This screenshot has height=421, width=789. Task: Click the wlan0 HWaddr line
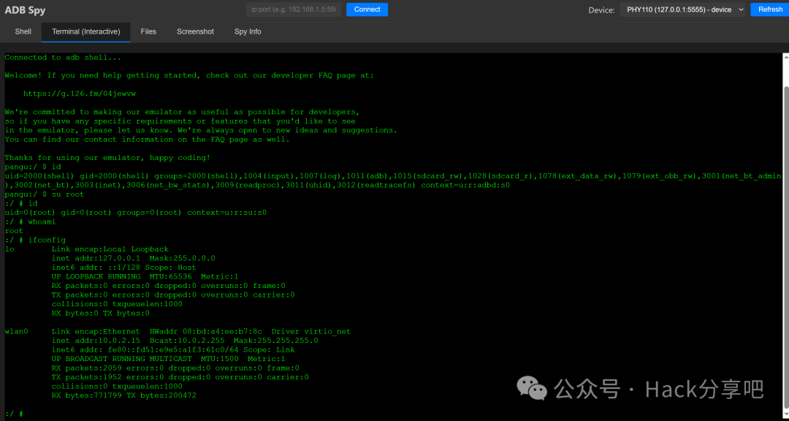click(x=178, y=331)
